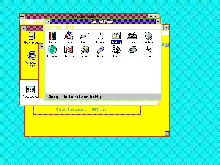Open Windows Setup icon in Program Manager

[x=31, y=59]
